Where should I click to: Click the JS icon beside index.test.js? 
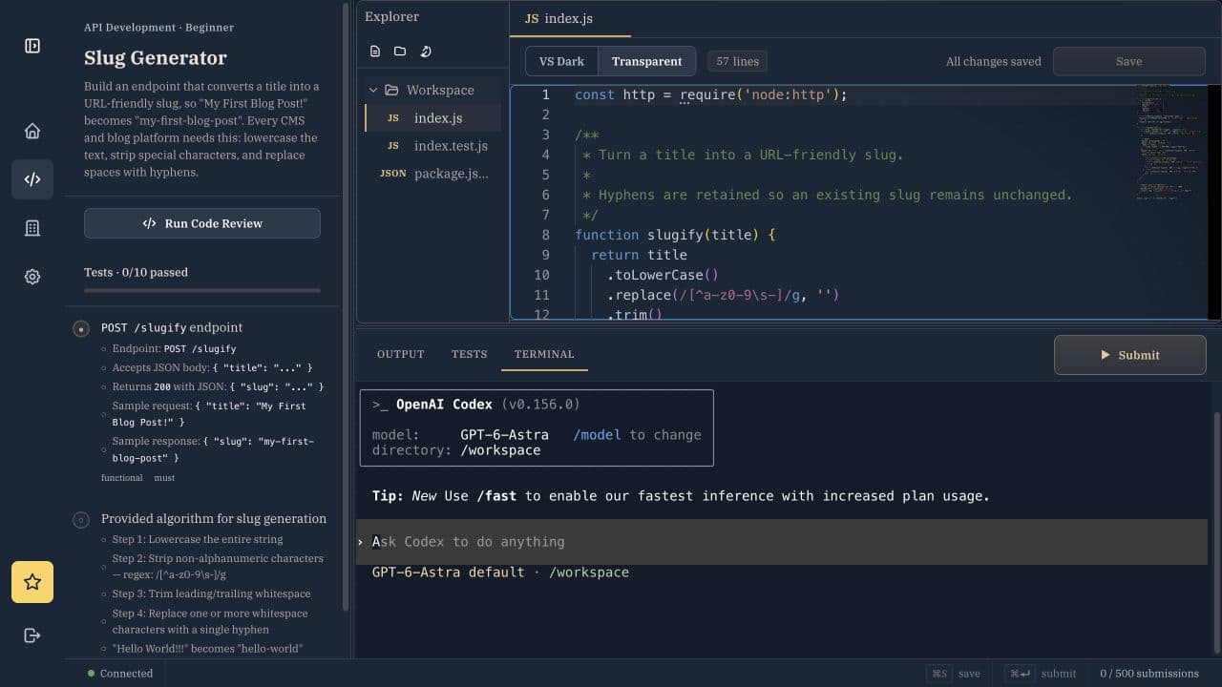pyautogui.click(x=393, y=146)
